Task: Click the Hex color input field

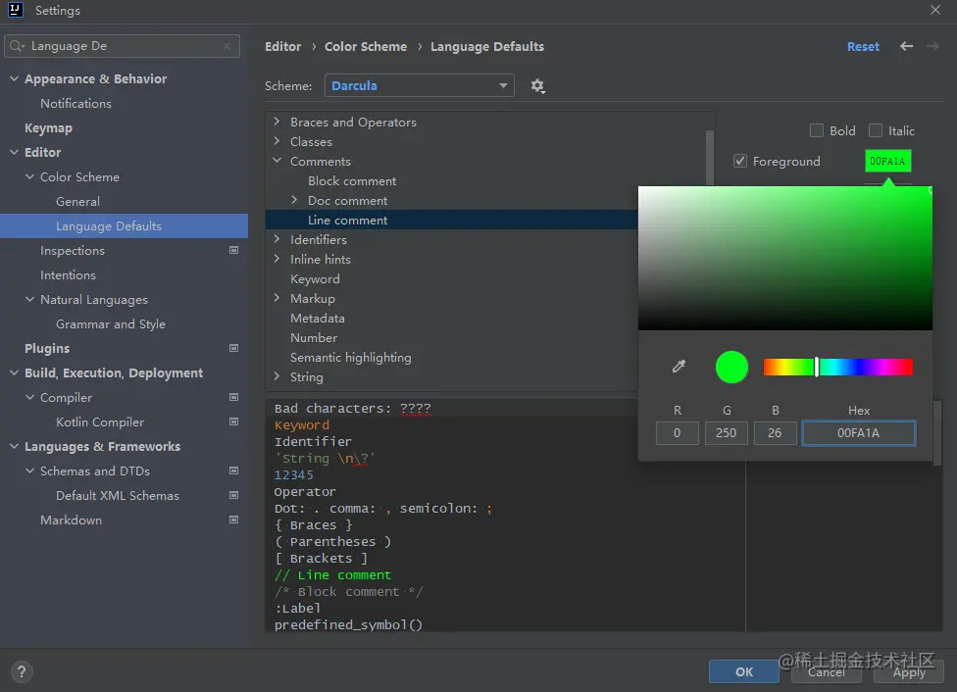Action: click(858, 433)
